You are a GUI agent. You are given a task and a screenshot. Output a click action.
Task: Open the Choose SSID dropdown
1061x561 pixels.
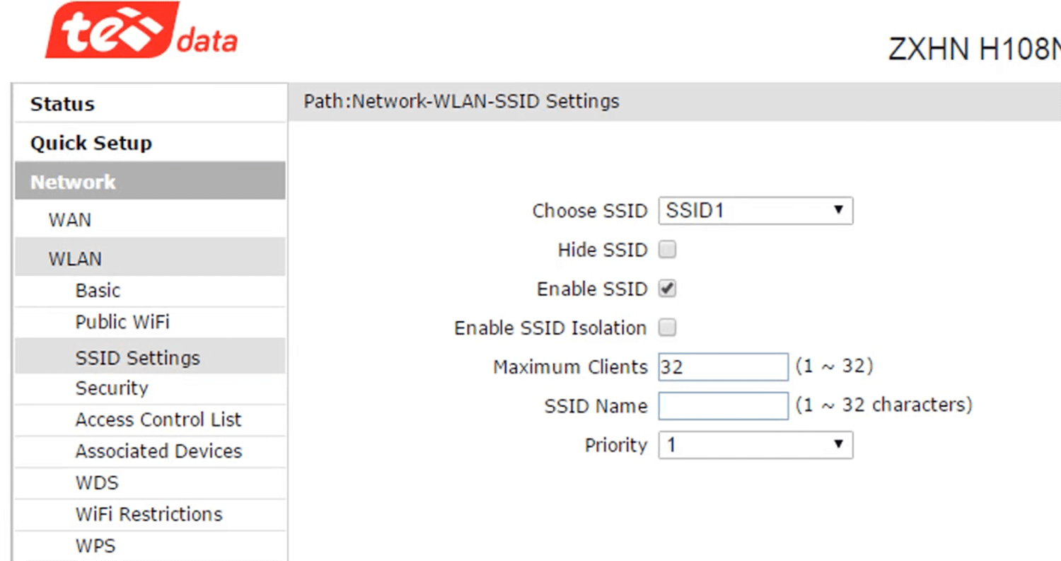[755, 211]
